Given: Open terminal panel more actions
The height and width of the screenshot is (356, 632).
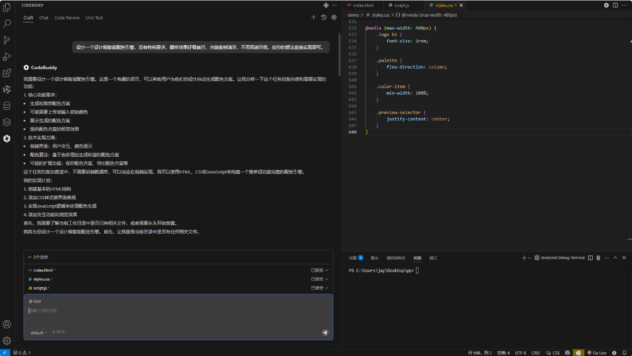Looking at the screenshot, I should click(x=607, y=258).
